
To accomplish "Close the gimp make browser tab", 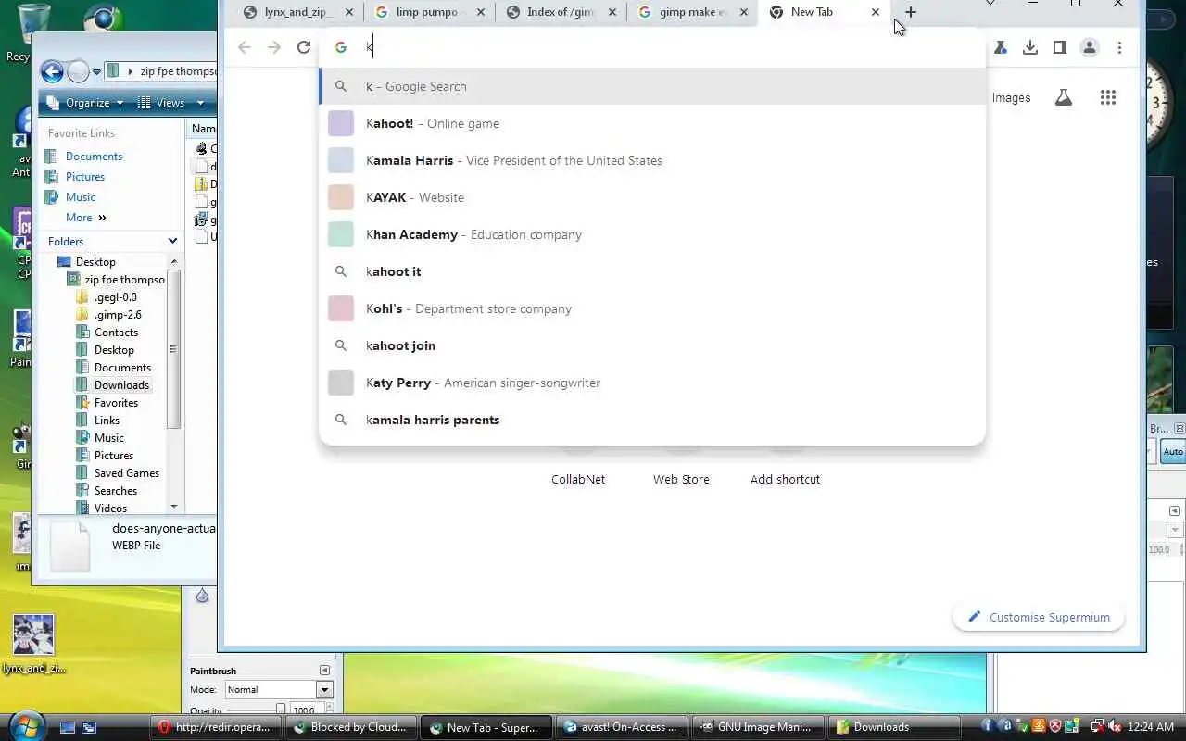I will coord(743,12).
